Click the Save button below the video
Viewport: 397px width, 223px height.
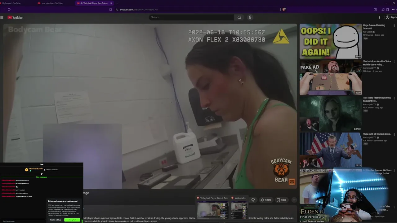pyautogui.click(x=281, y=200)
